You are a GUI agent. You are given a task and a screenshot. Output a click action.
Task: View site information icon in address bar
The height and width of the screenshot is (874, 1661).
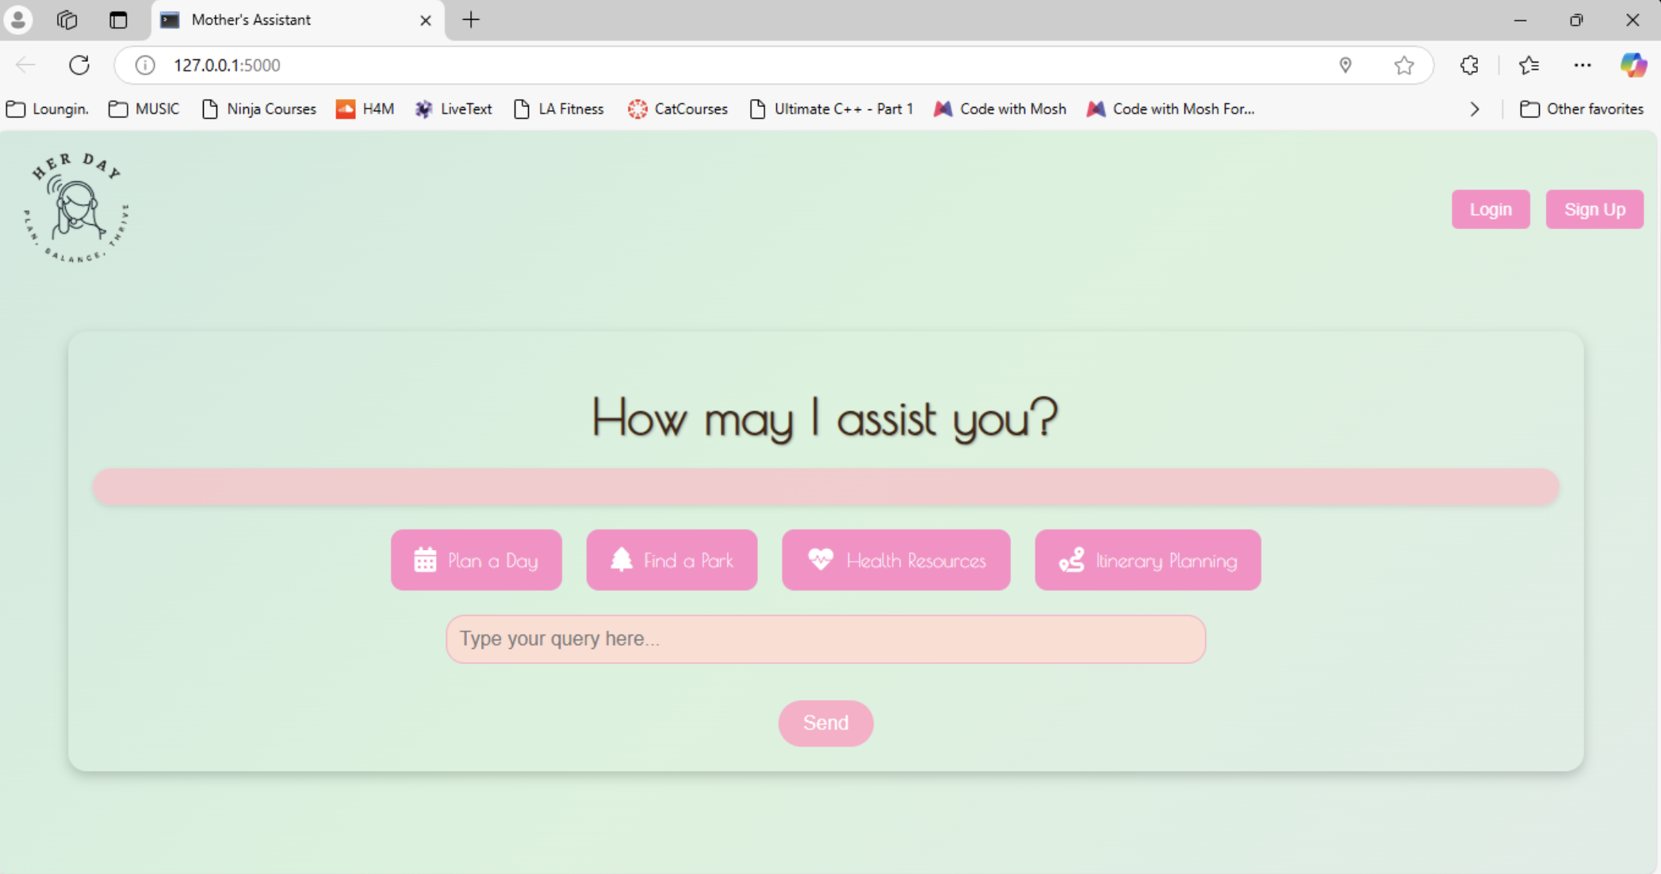(x=145, y=65)
